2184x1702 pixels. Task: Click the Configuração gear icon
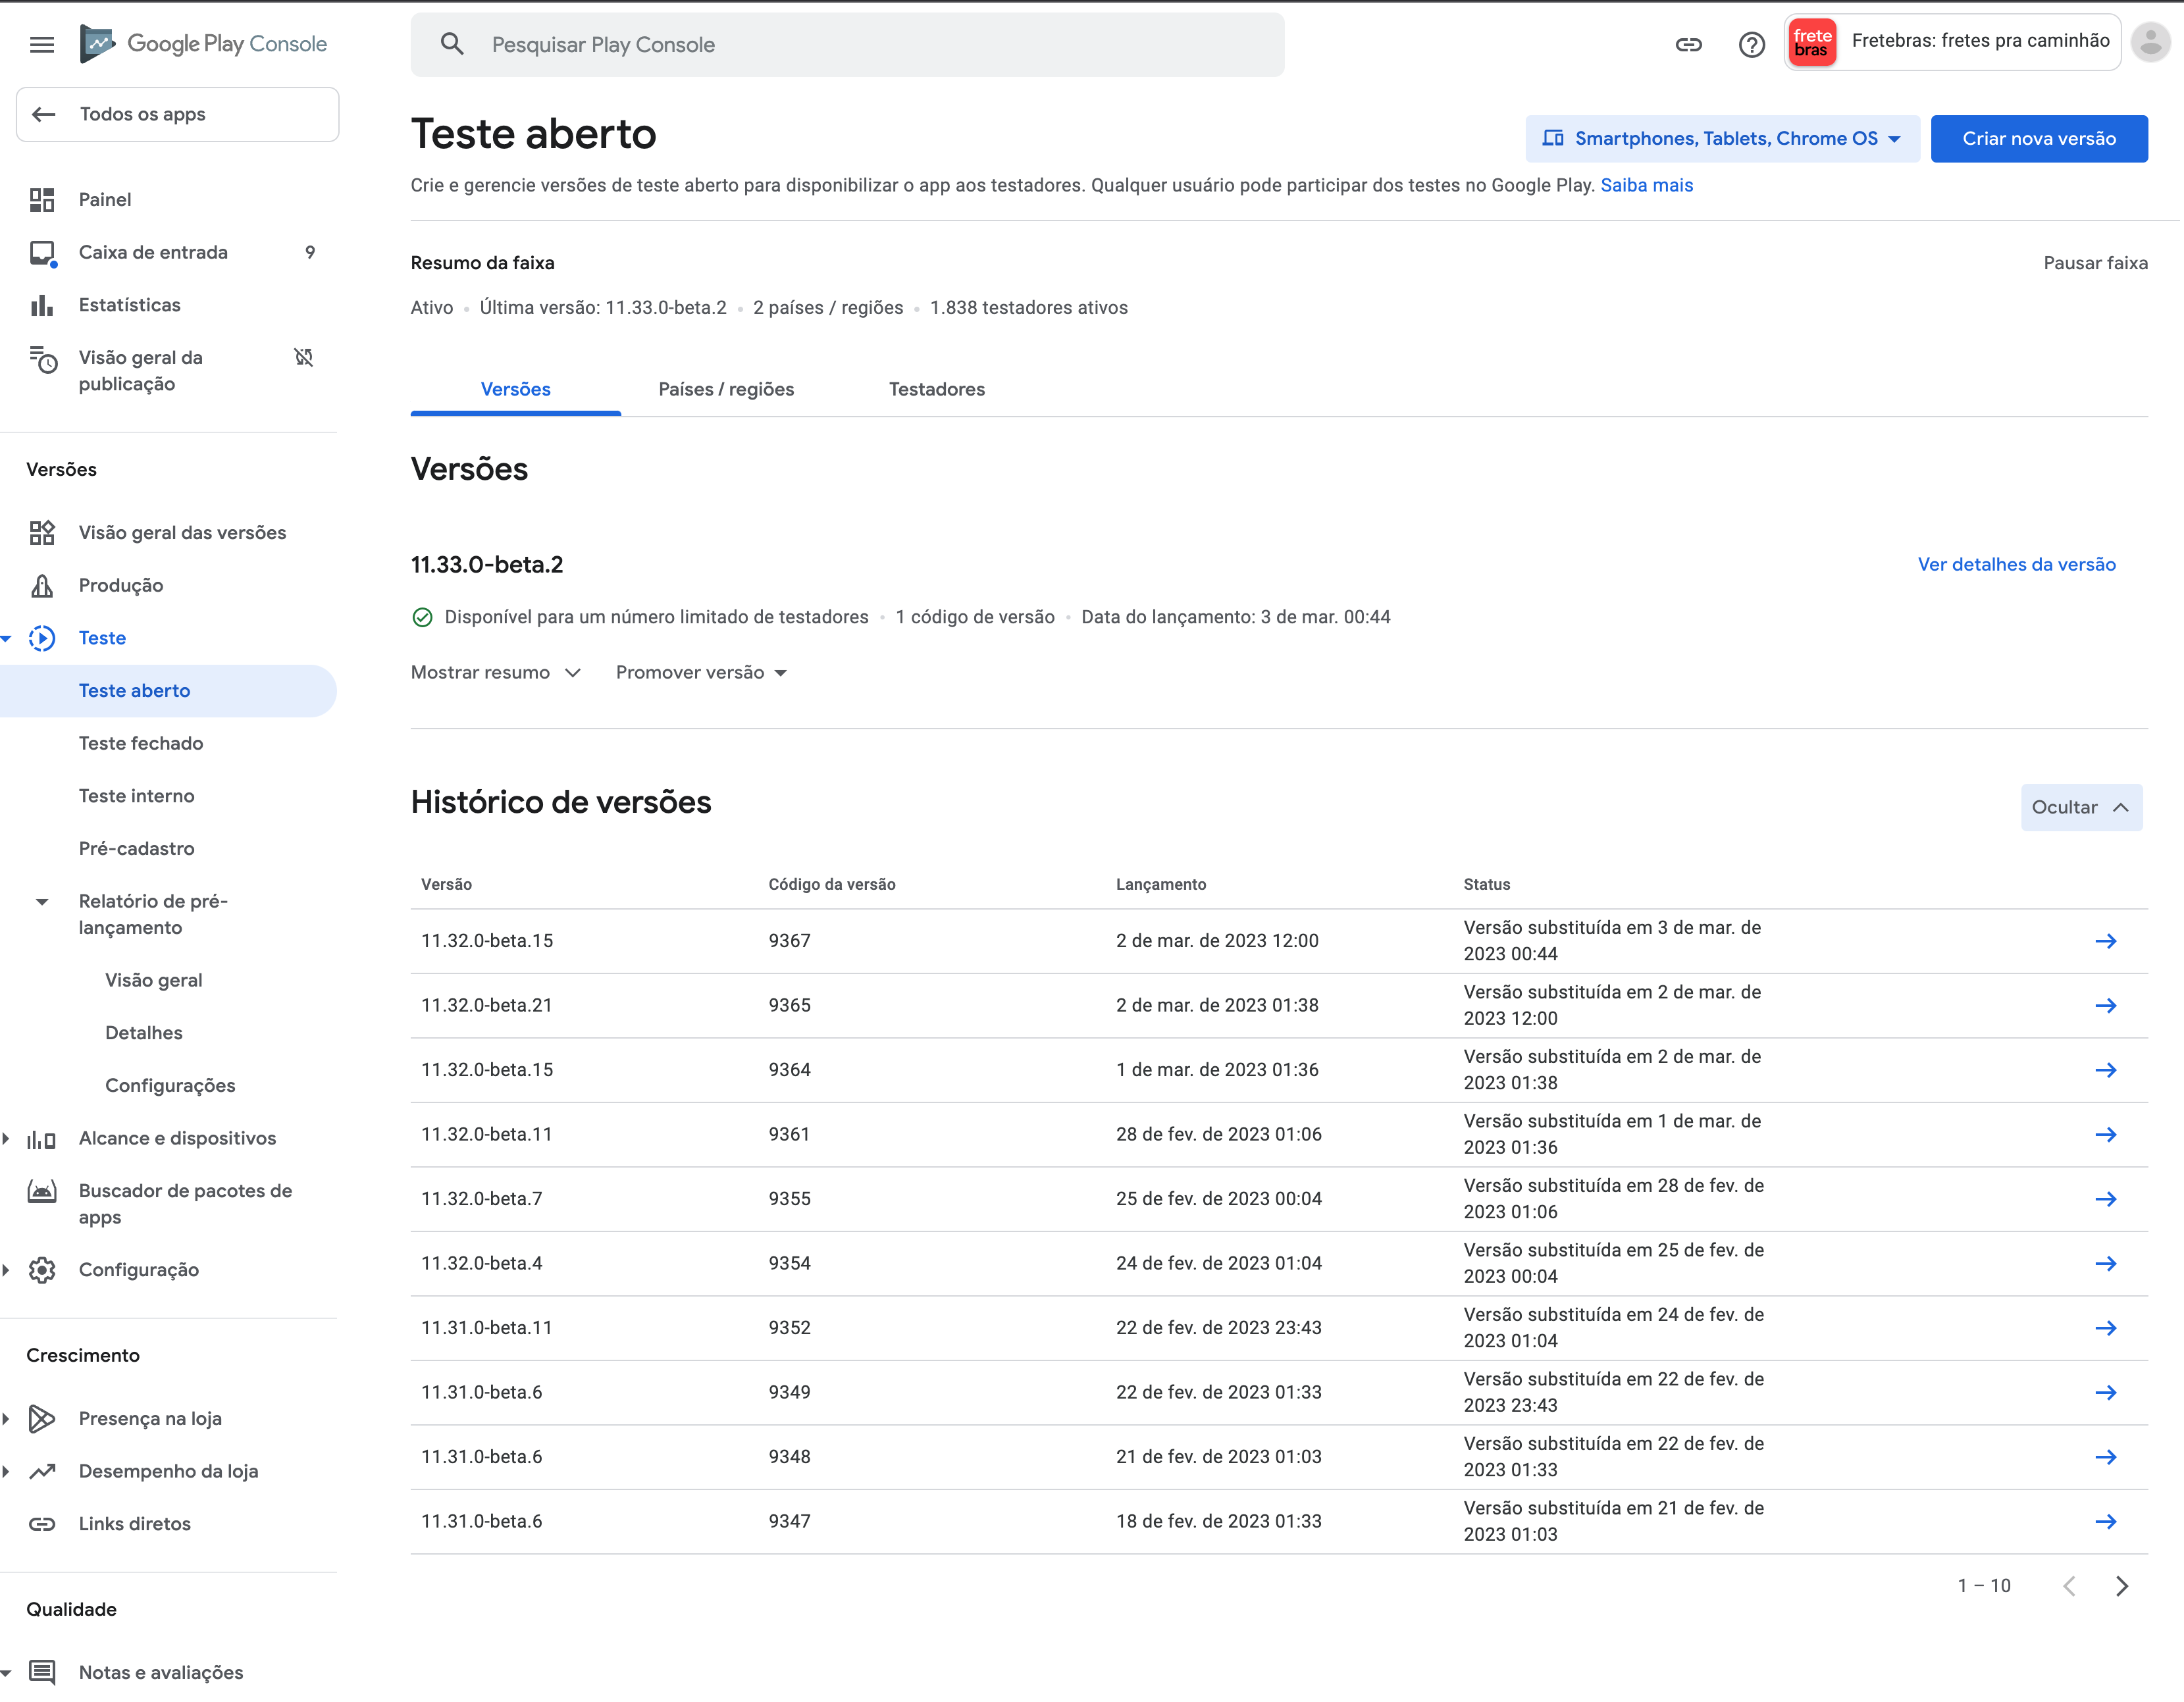click(x=42, y=1270)
